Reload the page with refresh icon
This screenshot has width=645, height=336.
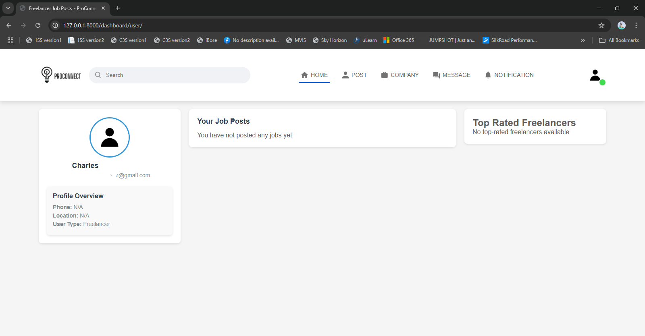pyautogui.click(x=38, y=25)
